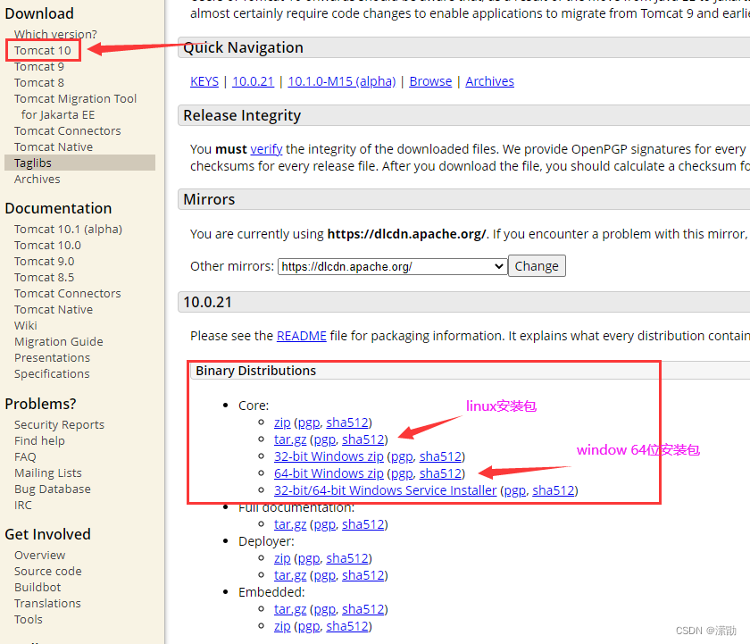Open the Embedded zip sha512 checksum
The width and height of the screenshot is (750, 644).
tap(347, 626)
